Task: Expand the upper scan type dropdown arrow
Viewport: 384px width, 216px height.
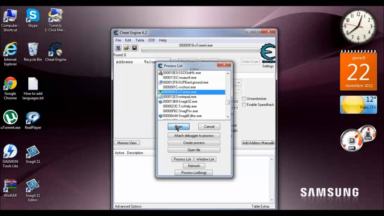Action: tap(239, 83)
